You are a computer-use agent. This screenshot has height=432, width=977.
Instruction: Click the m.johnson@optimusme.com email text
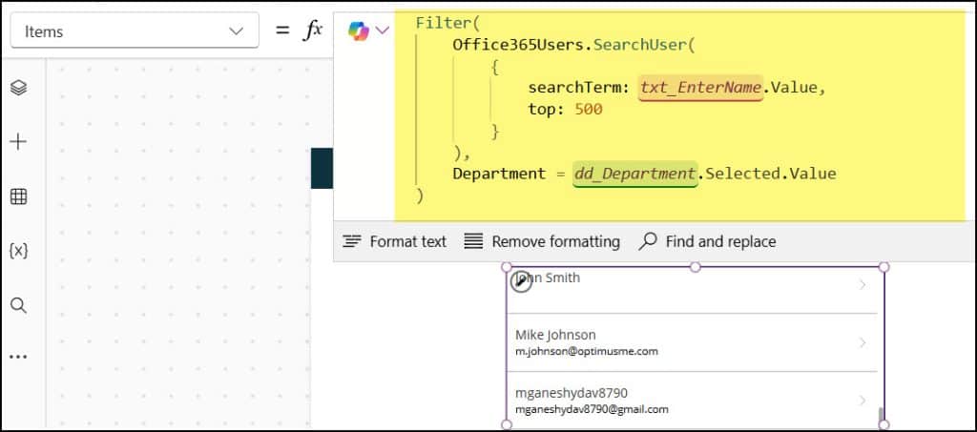click(587, 351)
